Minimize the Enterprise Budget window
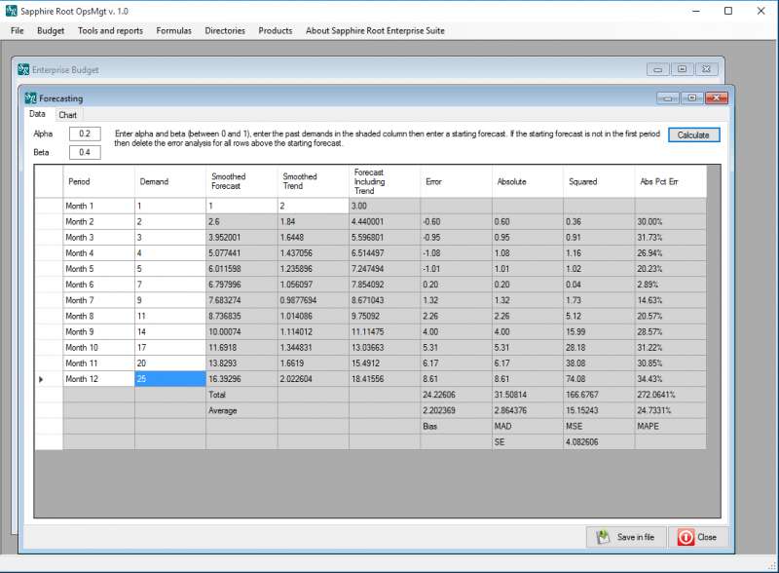This screenshot has height=573, width=779. (658, 69)
